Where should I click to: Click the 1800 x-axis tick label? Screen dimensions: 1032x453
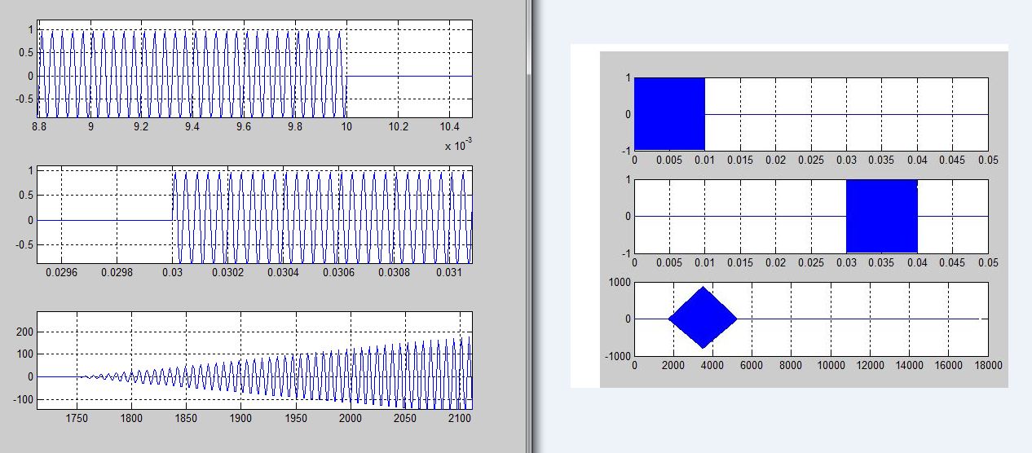(131, 418)
